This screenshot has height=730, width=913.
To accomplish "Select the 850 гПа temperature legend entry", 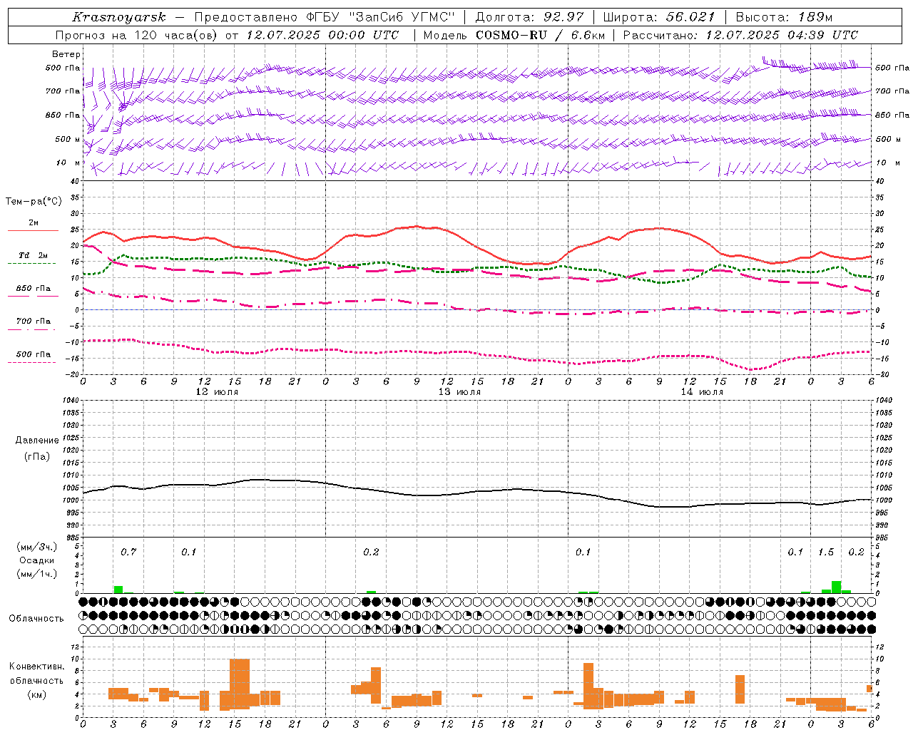I will point(34,289).
